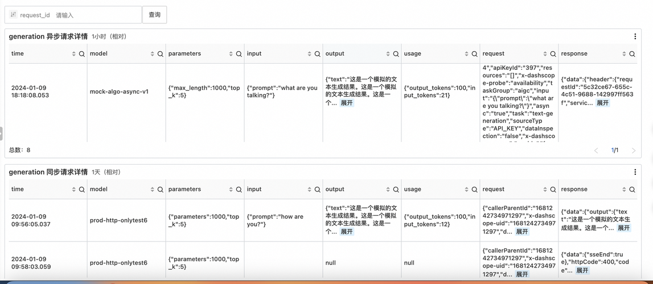Screen dimensions: 653x284
Task: Click search icon in sync request column
Action: [x=553, y=190]
